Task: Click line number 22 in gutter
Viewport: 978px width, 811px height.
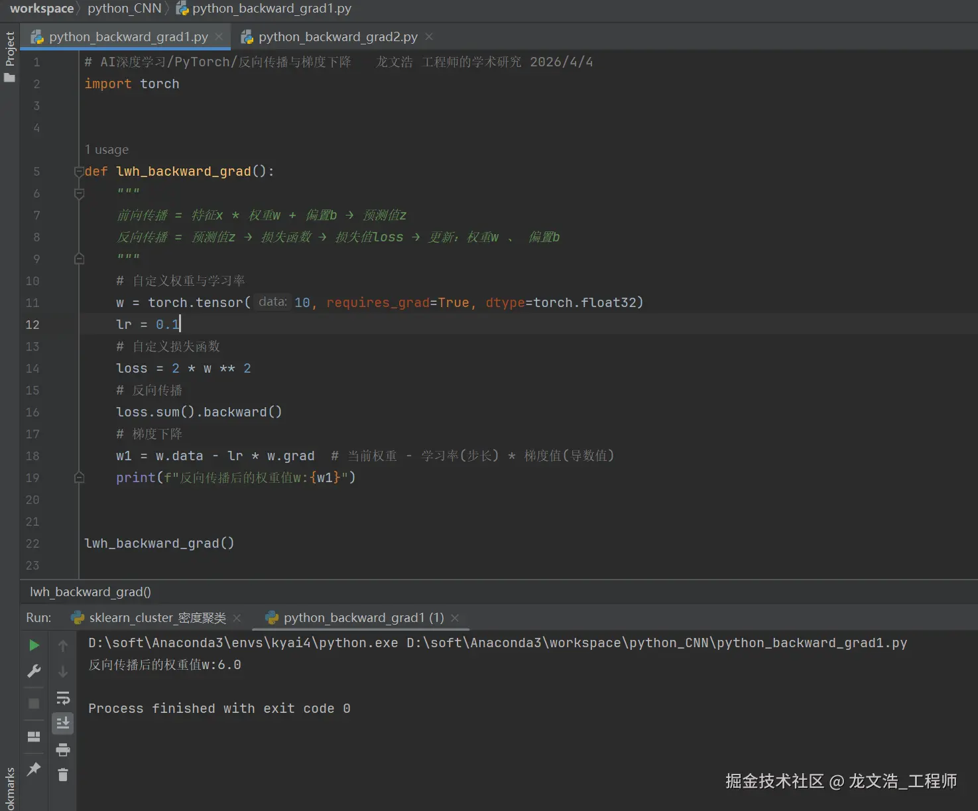Action: point(32,544)
